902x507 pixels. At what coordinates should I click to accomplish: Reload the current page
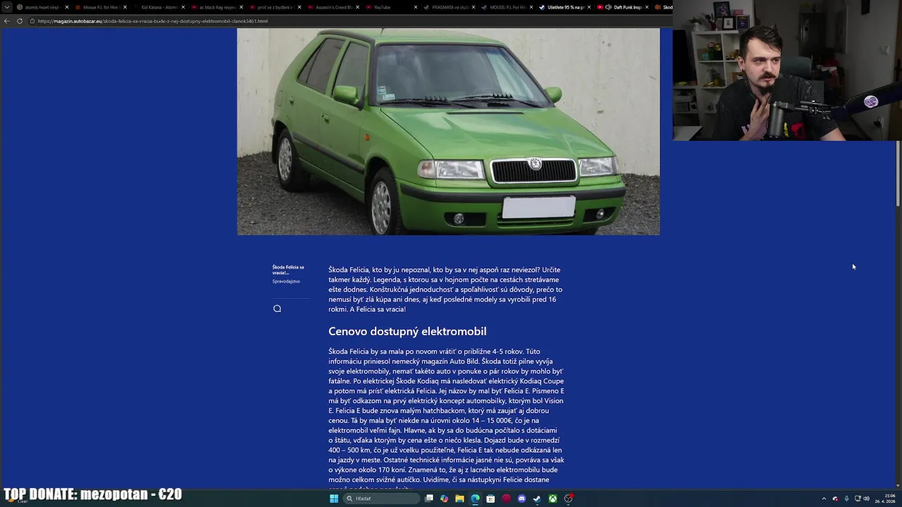20,21
